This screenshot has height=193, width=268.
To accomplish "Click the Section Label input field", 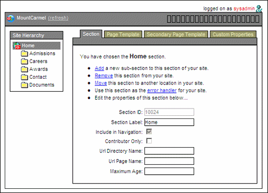I will coord(169,122).
